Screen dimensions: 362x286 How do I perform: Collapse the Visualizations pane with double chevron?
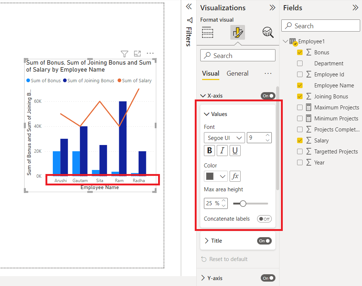(x=273, y=8)
